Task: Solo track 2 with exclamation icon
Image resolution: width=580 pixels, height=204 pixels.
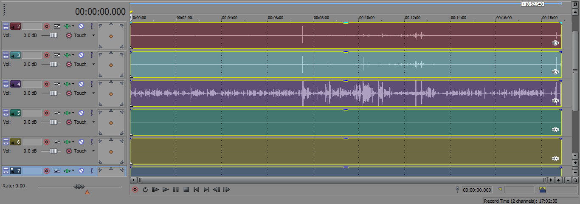Action: pos(91,26)
